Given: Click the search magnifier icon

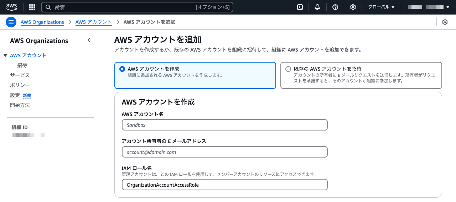Looking at the screenshot, I should [x=48, y=7].
